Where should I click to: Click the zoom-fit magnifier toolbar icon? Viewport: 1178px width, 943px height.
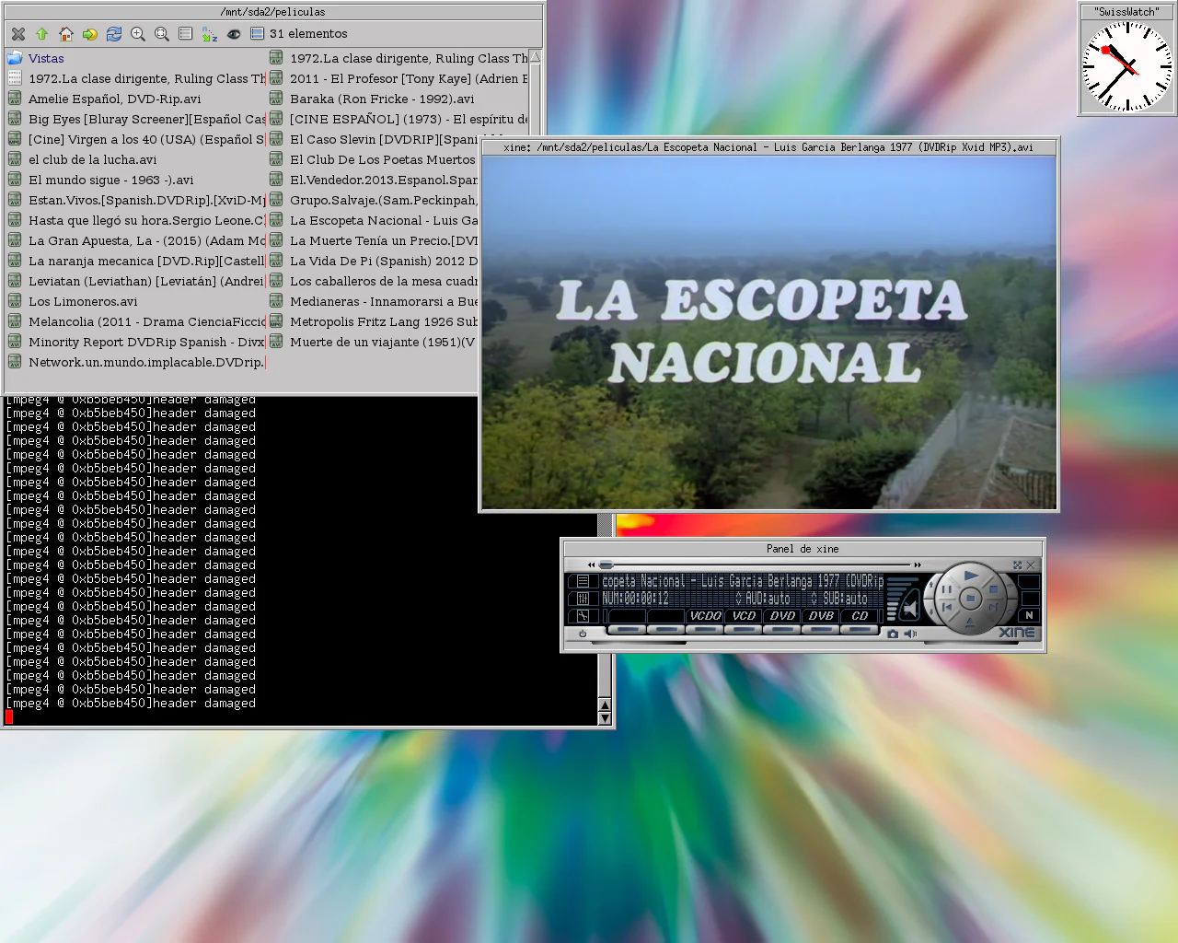162,34
